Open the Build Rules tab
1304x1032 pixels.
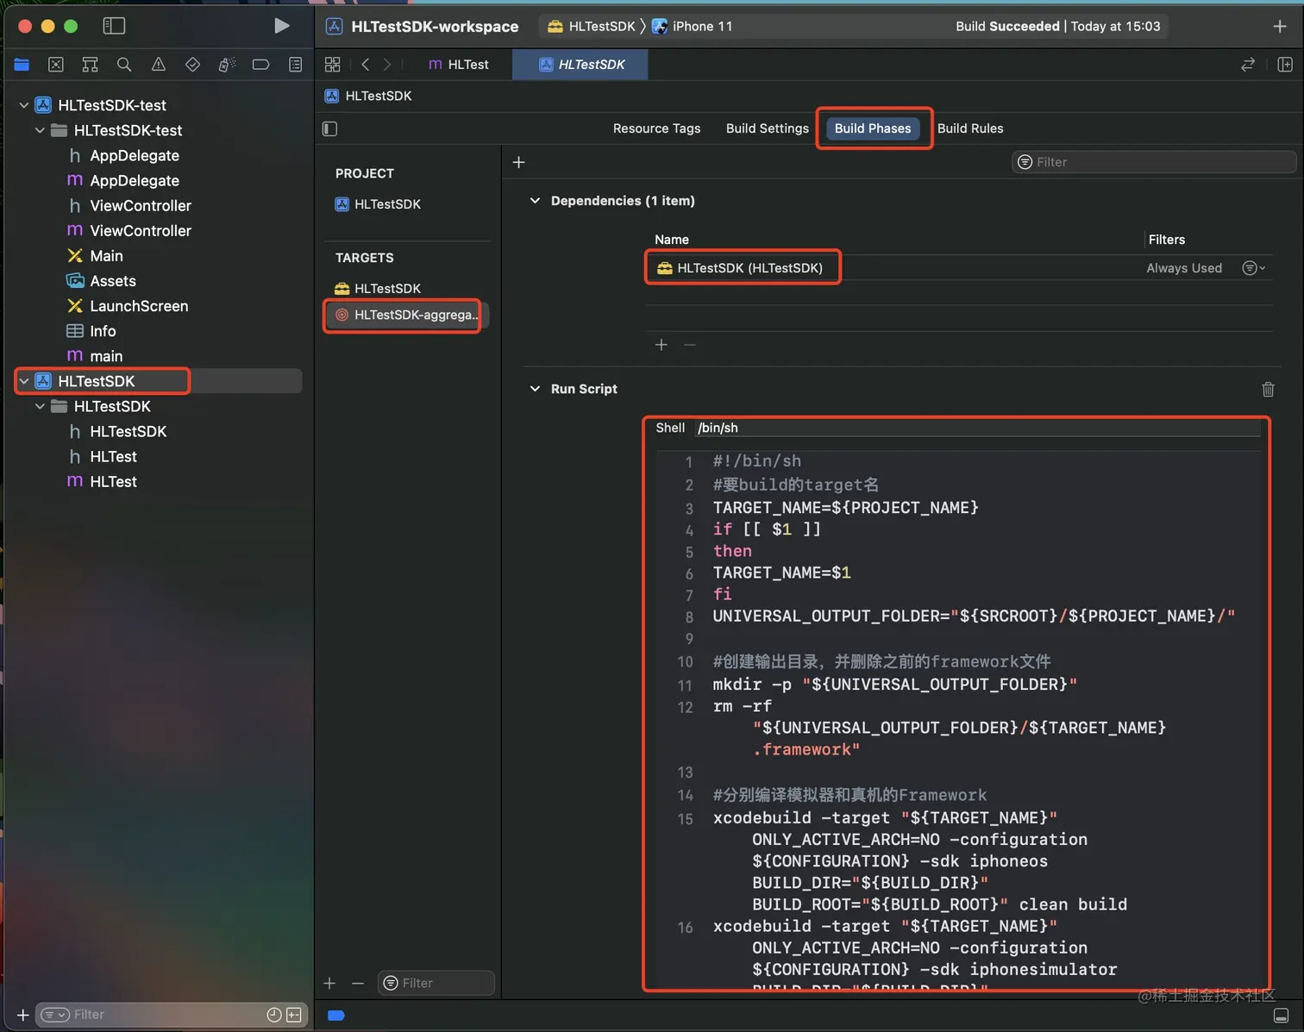[970, 128]
